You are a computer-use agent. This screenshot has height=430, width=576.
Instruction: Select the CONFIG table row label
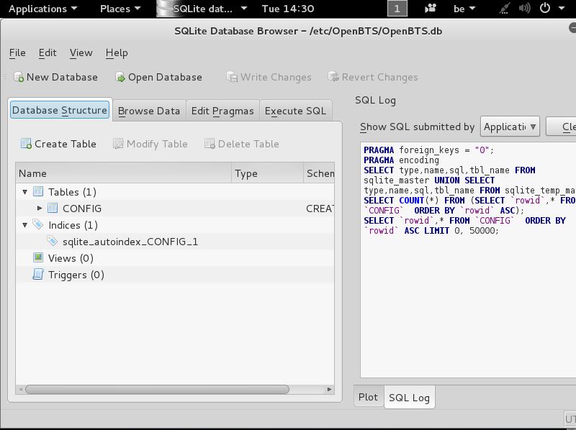pyautogui.click(x=82, y=209)
